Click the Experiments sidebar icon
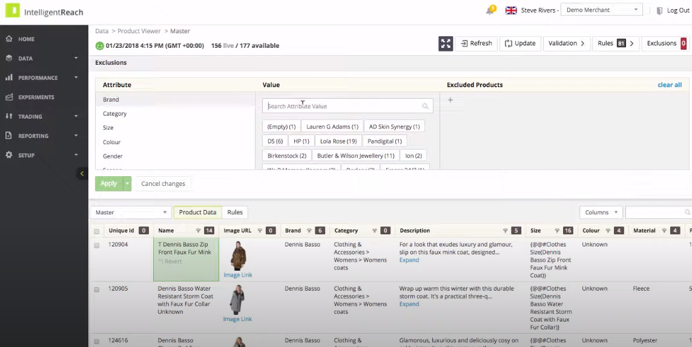The height and width of the screenshot is (347, 692). click(9, 97)
